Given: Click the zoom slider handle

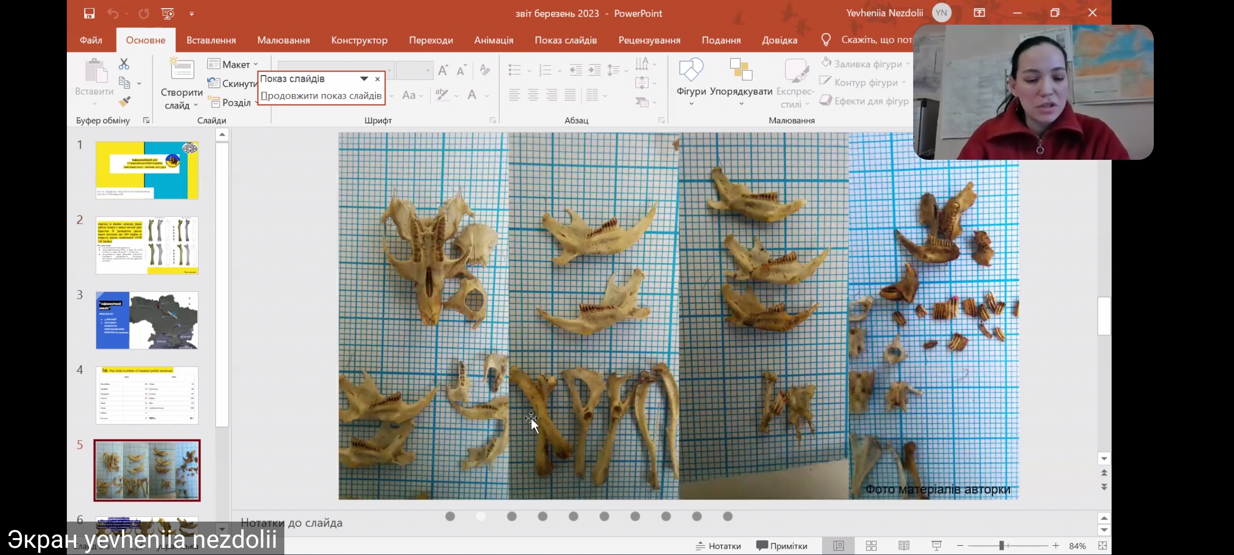Looking at the screenshot, I should [x=1002, y=546].
